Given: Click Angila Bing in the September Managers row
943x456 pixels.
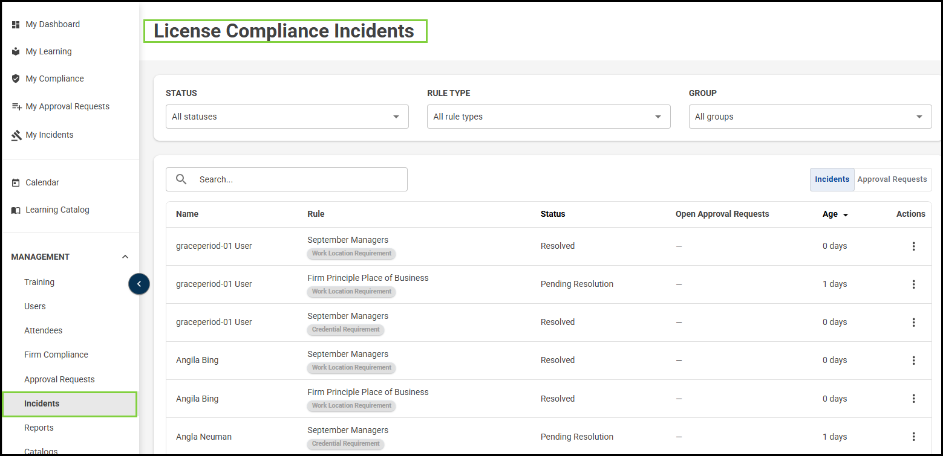Looking at the screenshot, I should click(197, 360).
